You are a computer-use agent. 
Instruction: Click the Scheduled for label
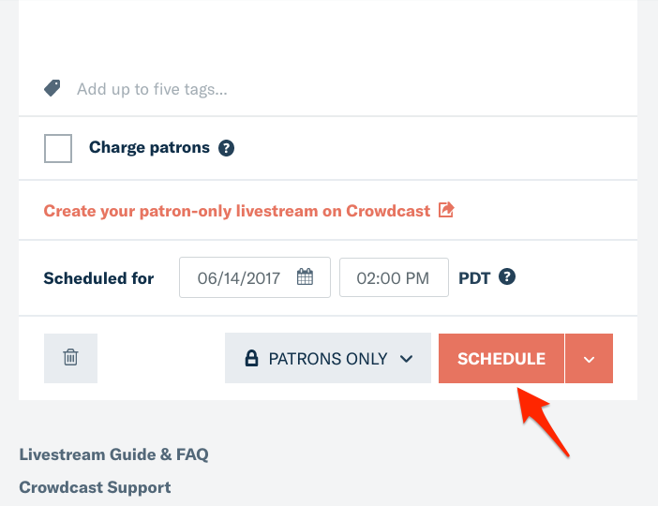point(98,278)
